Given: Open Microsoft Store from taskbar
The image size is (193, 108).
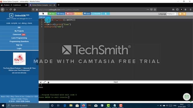Looking at the screenshot, I should click(x=77, y=105).
